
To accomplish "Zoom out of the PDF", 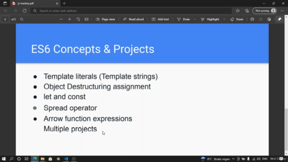I will [61, 19].
